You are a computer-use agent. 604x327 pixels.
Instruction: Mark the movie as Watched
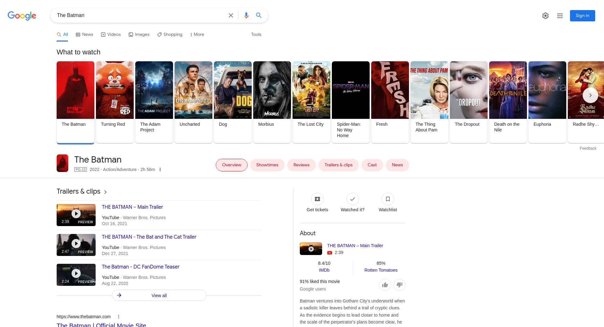(352, 199)
